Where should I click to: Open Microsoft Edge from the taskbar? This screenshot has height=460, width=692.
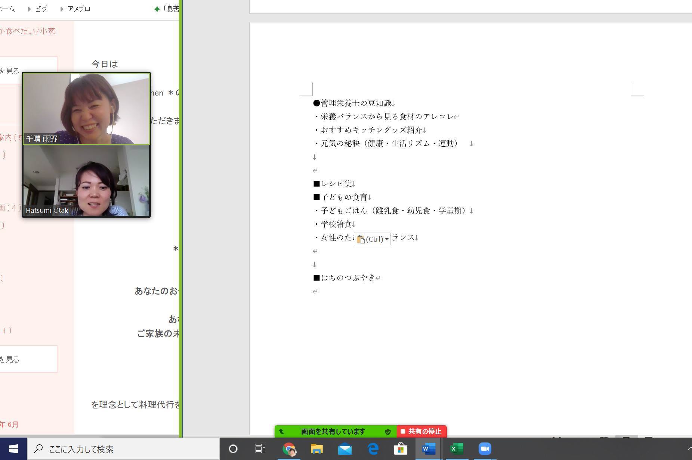(373, 448)
